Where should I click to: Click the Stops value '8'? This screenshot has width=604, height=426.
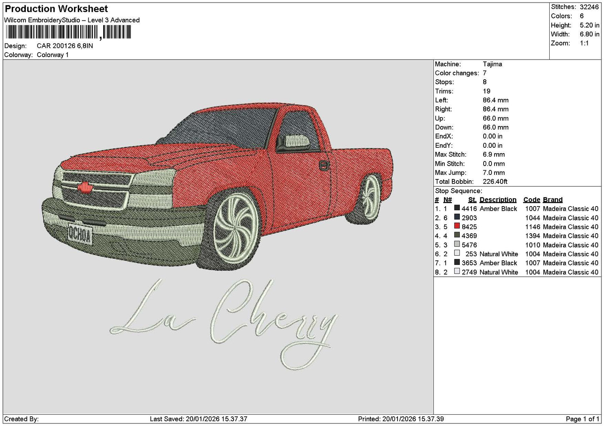click(484, 82)
